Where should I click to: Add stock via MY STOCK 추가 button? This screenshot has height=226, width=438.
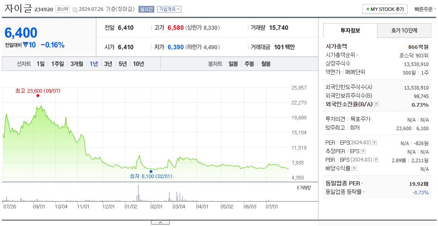[x=385, y=9]
